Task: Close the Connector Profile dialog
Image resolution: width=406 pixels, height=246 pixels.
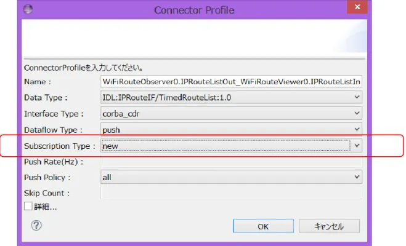Action: coord(357,7)
